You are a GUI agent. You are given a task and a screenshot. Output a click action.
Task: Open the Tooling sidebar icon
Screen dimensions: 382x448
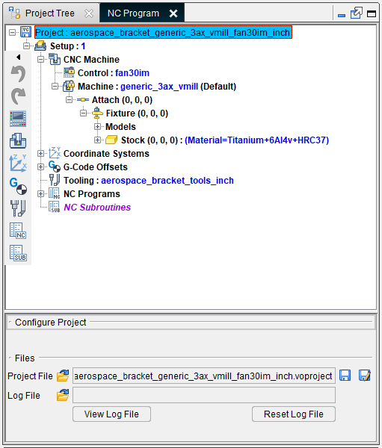[18, 208]
